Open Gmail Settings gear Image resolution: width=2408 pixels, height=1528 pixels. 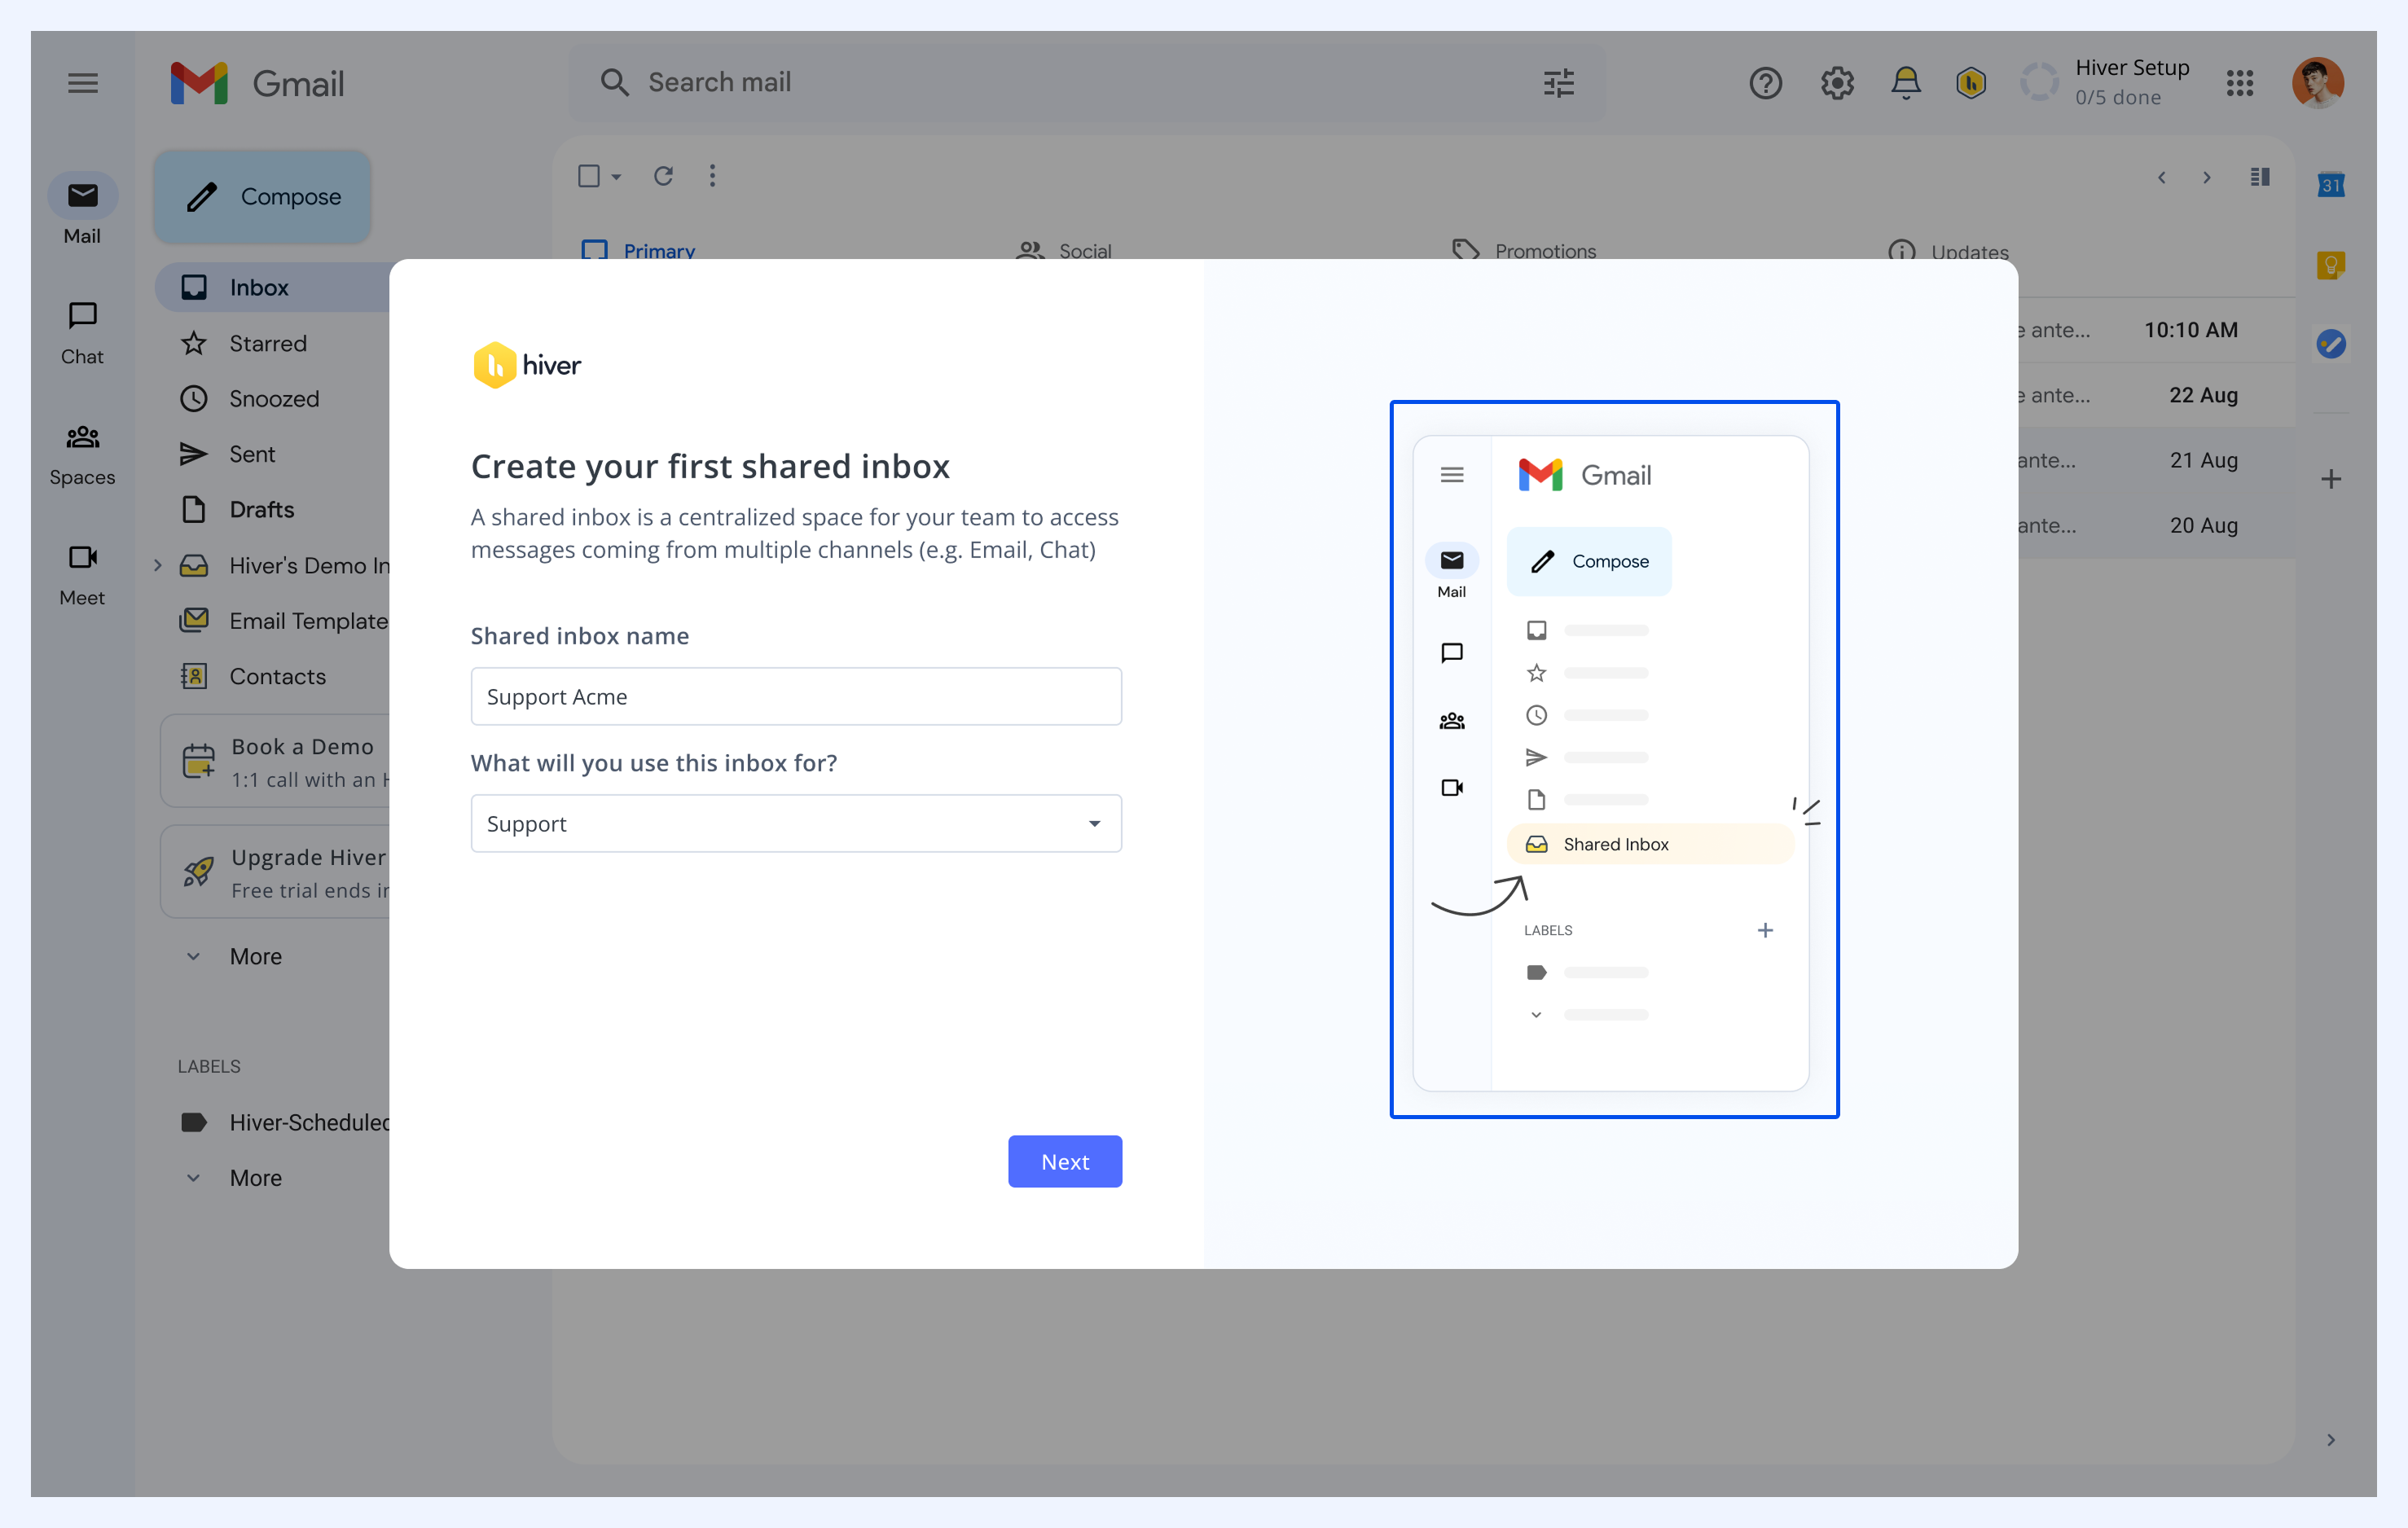point(1837,83)
